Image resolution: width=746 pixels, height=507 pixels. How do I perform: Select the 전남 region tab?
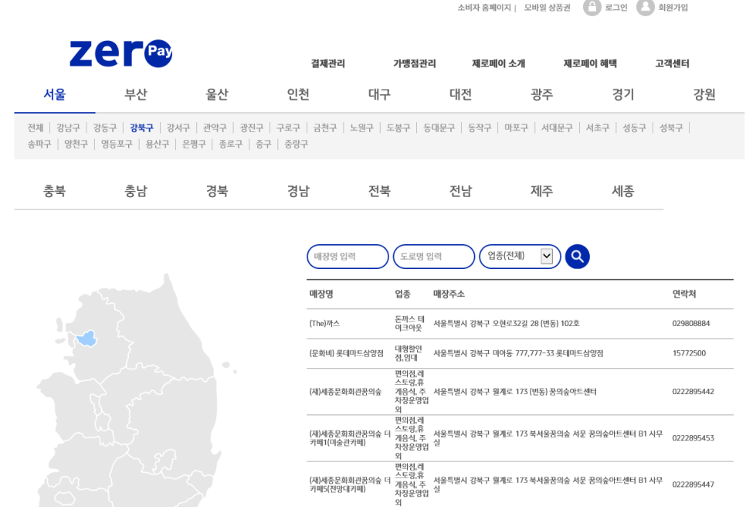pyautogui.click(x=460, y=192)
